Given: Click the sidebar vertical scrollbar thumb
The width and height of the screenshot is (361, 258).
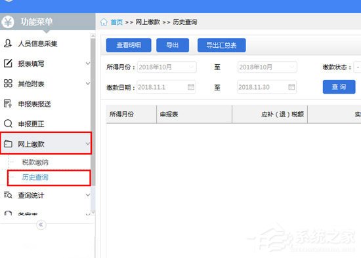Looking at the screenshot, I should [93, 112].
